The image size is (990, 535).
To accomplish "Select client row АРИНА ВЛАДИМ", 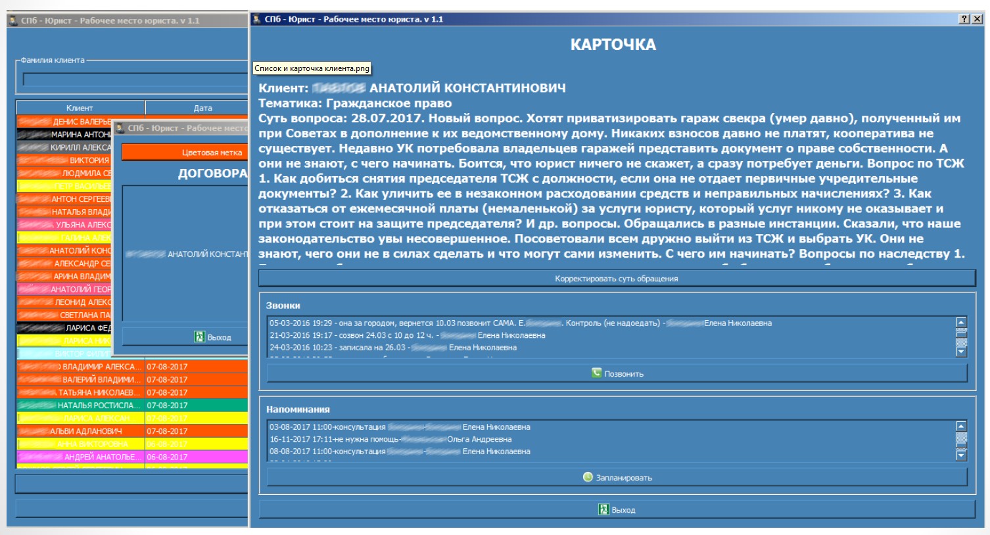I will (x=64, y=277).
